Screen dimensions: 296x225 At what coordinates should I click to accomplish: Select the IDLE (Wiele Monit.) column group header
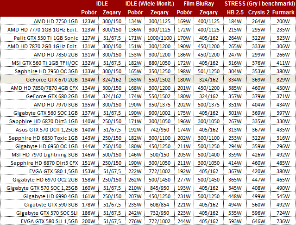(x=149, y=4)
